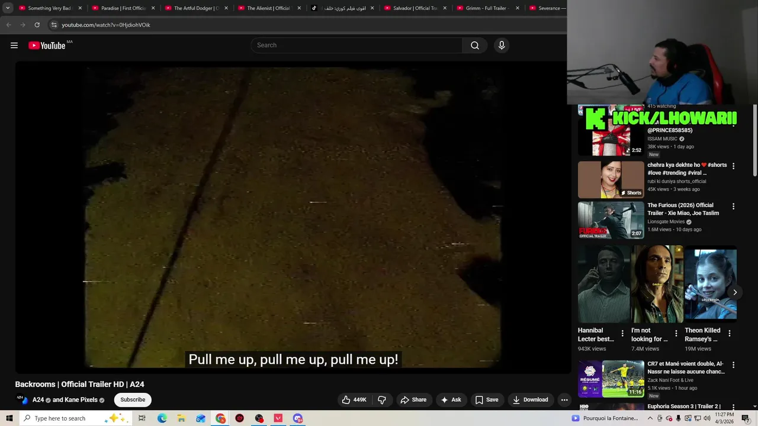Click the search magnifier button

click(474, 46)
